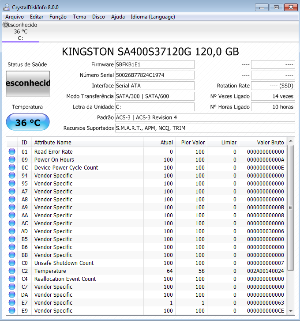Click the attribute list scrollbar thumb
The height and width of the screenshot is (321, 300).
coord(291,208)
